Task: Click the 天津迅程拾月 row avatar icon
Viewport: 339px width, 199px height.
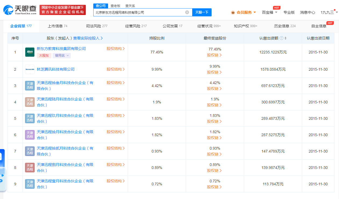Action: point(30,135)
